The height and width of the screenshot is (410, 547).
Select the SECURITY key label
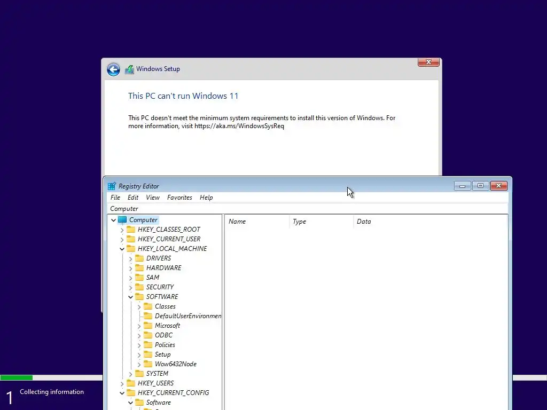point(160,287)
